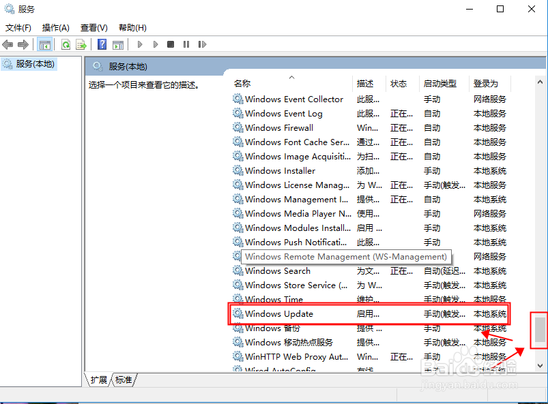Viewport: 548px width, 404px height.
Task: Click the vertical scrollbar thumb
Action: (540, 330)
